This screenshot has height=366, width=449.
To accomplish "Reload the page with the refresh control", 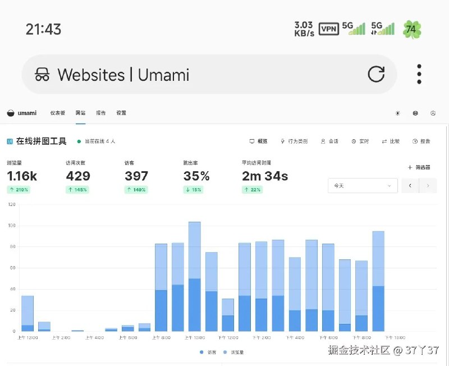I will click(x=377, y=74).
